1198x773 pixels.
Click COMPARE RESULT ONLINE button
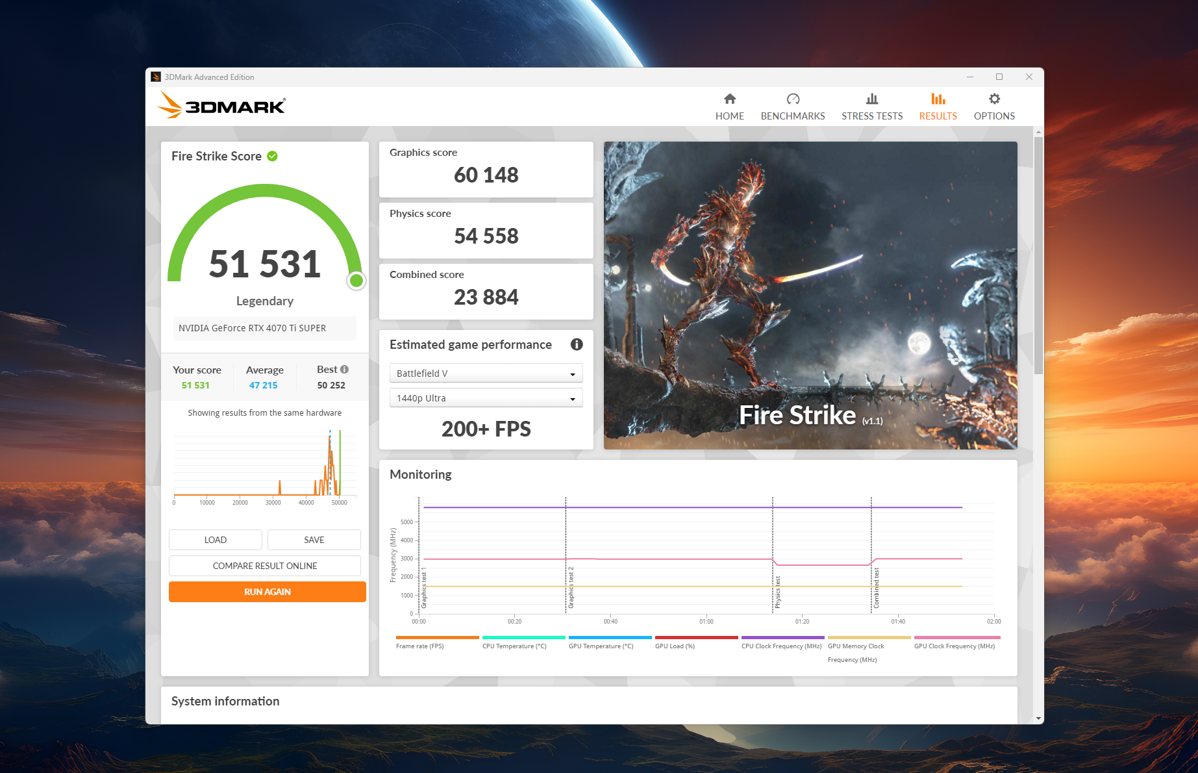(265, 566)
